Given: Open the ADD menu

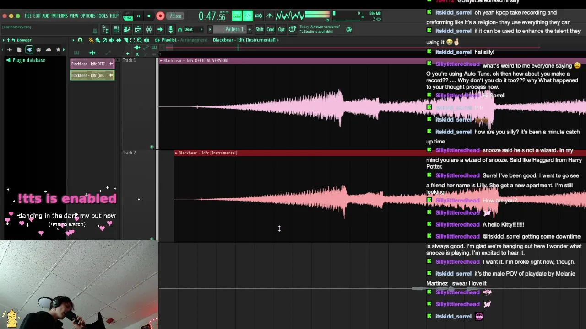Looking at the screenshot, I should pyautogui.click(x=46, y=16).
